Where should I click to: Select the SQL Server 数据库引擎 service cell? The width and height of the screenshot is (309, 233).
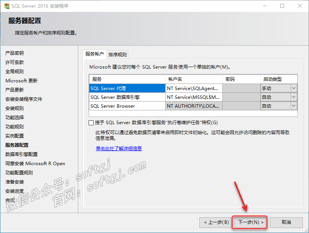click(127, 97)
